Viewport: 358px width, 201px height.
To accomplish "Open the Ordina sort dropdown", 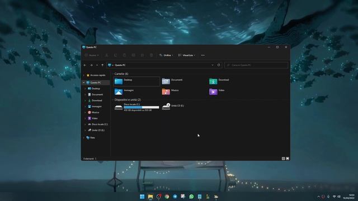I will click(x=166, y=55).
